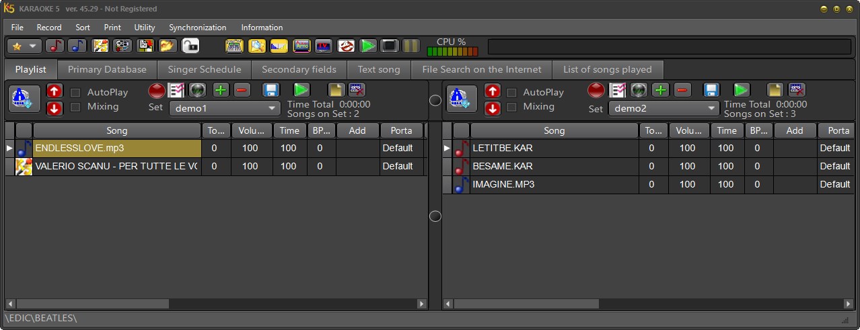
Task: Enable AutoPlay checkbox in right playlist
Action: pyautogui.click(x=512, y=93)
